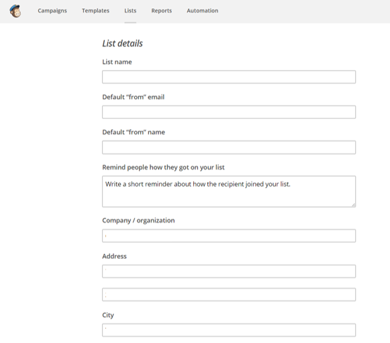Click inside the list reminder text area
Image resolution: width=390 pixels, height=343 pixels.
pyautogui.click(x=229, y=192)
